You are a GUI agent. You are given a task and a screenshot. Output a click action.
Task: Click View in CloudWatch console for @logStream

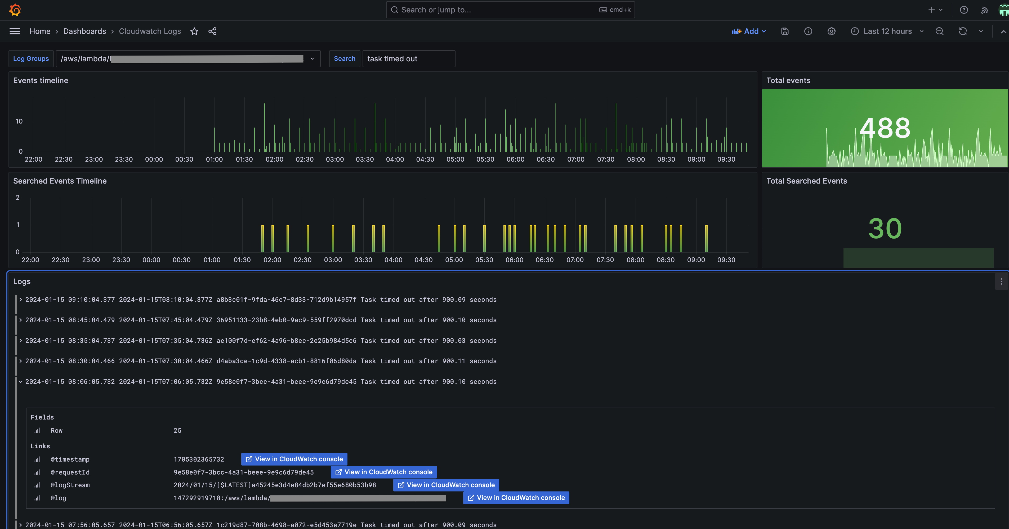coord(446,485)
